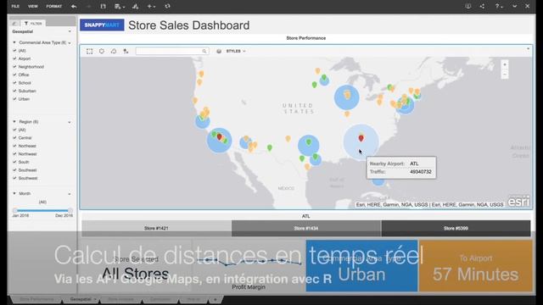
Task: Toggle the South region checkbox
Action: [14, 162]
